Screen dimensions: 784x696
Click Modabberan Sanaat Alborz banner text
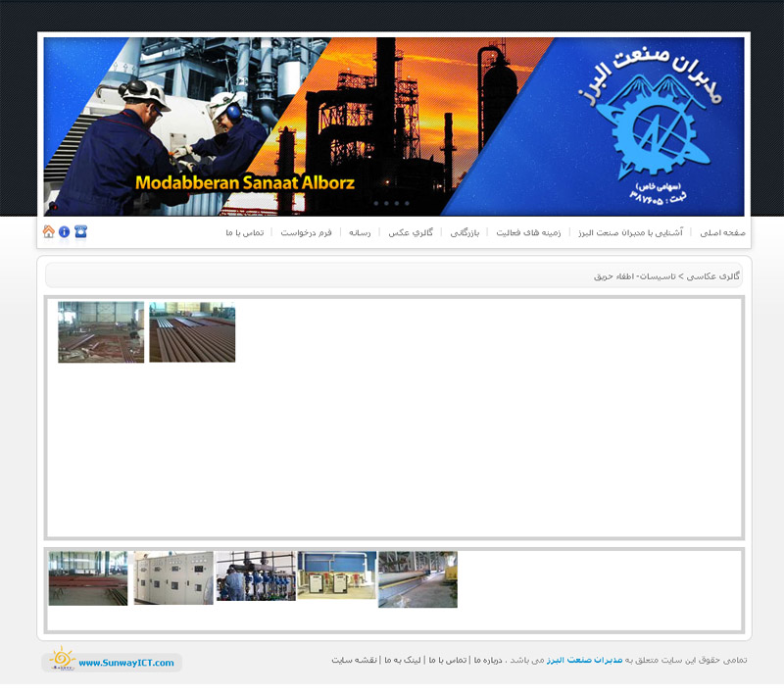click(x=245, y=182)
